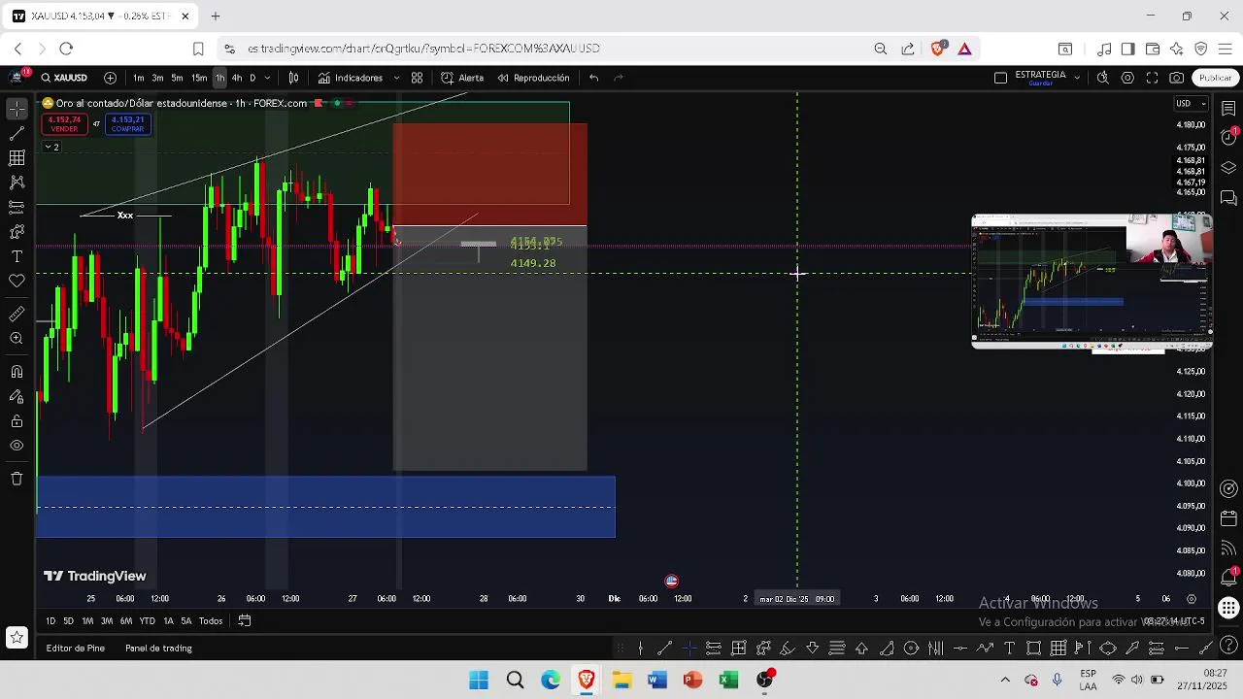1243x699 pixels.
Task: Select the 1h timeframe
Action: pos(219,78)
